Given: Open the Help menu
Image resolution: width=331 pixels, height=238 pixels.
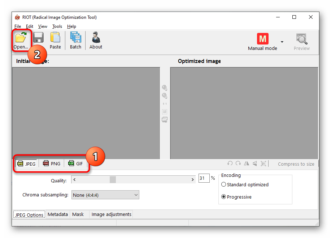Looking at the screenshot, I should [x=71, y=26].
